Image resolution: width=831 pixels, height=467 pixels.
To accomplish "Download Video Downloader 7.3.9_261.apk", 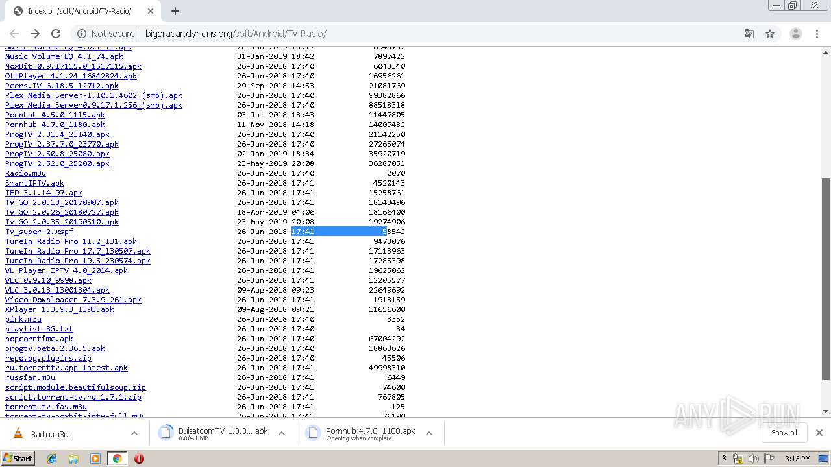I will [73, 300].
